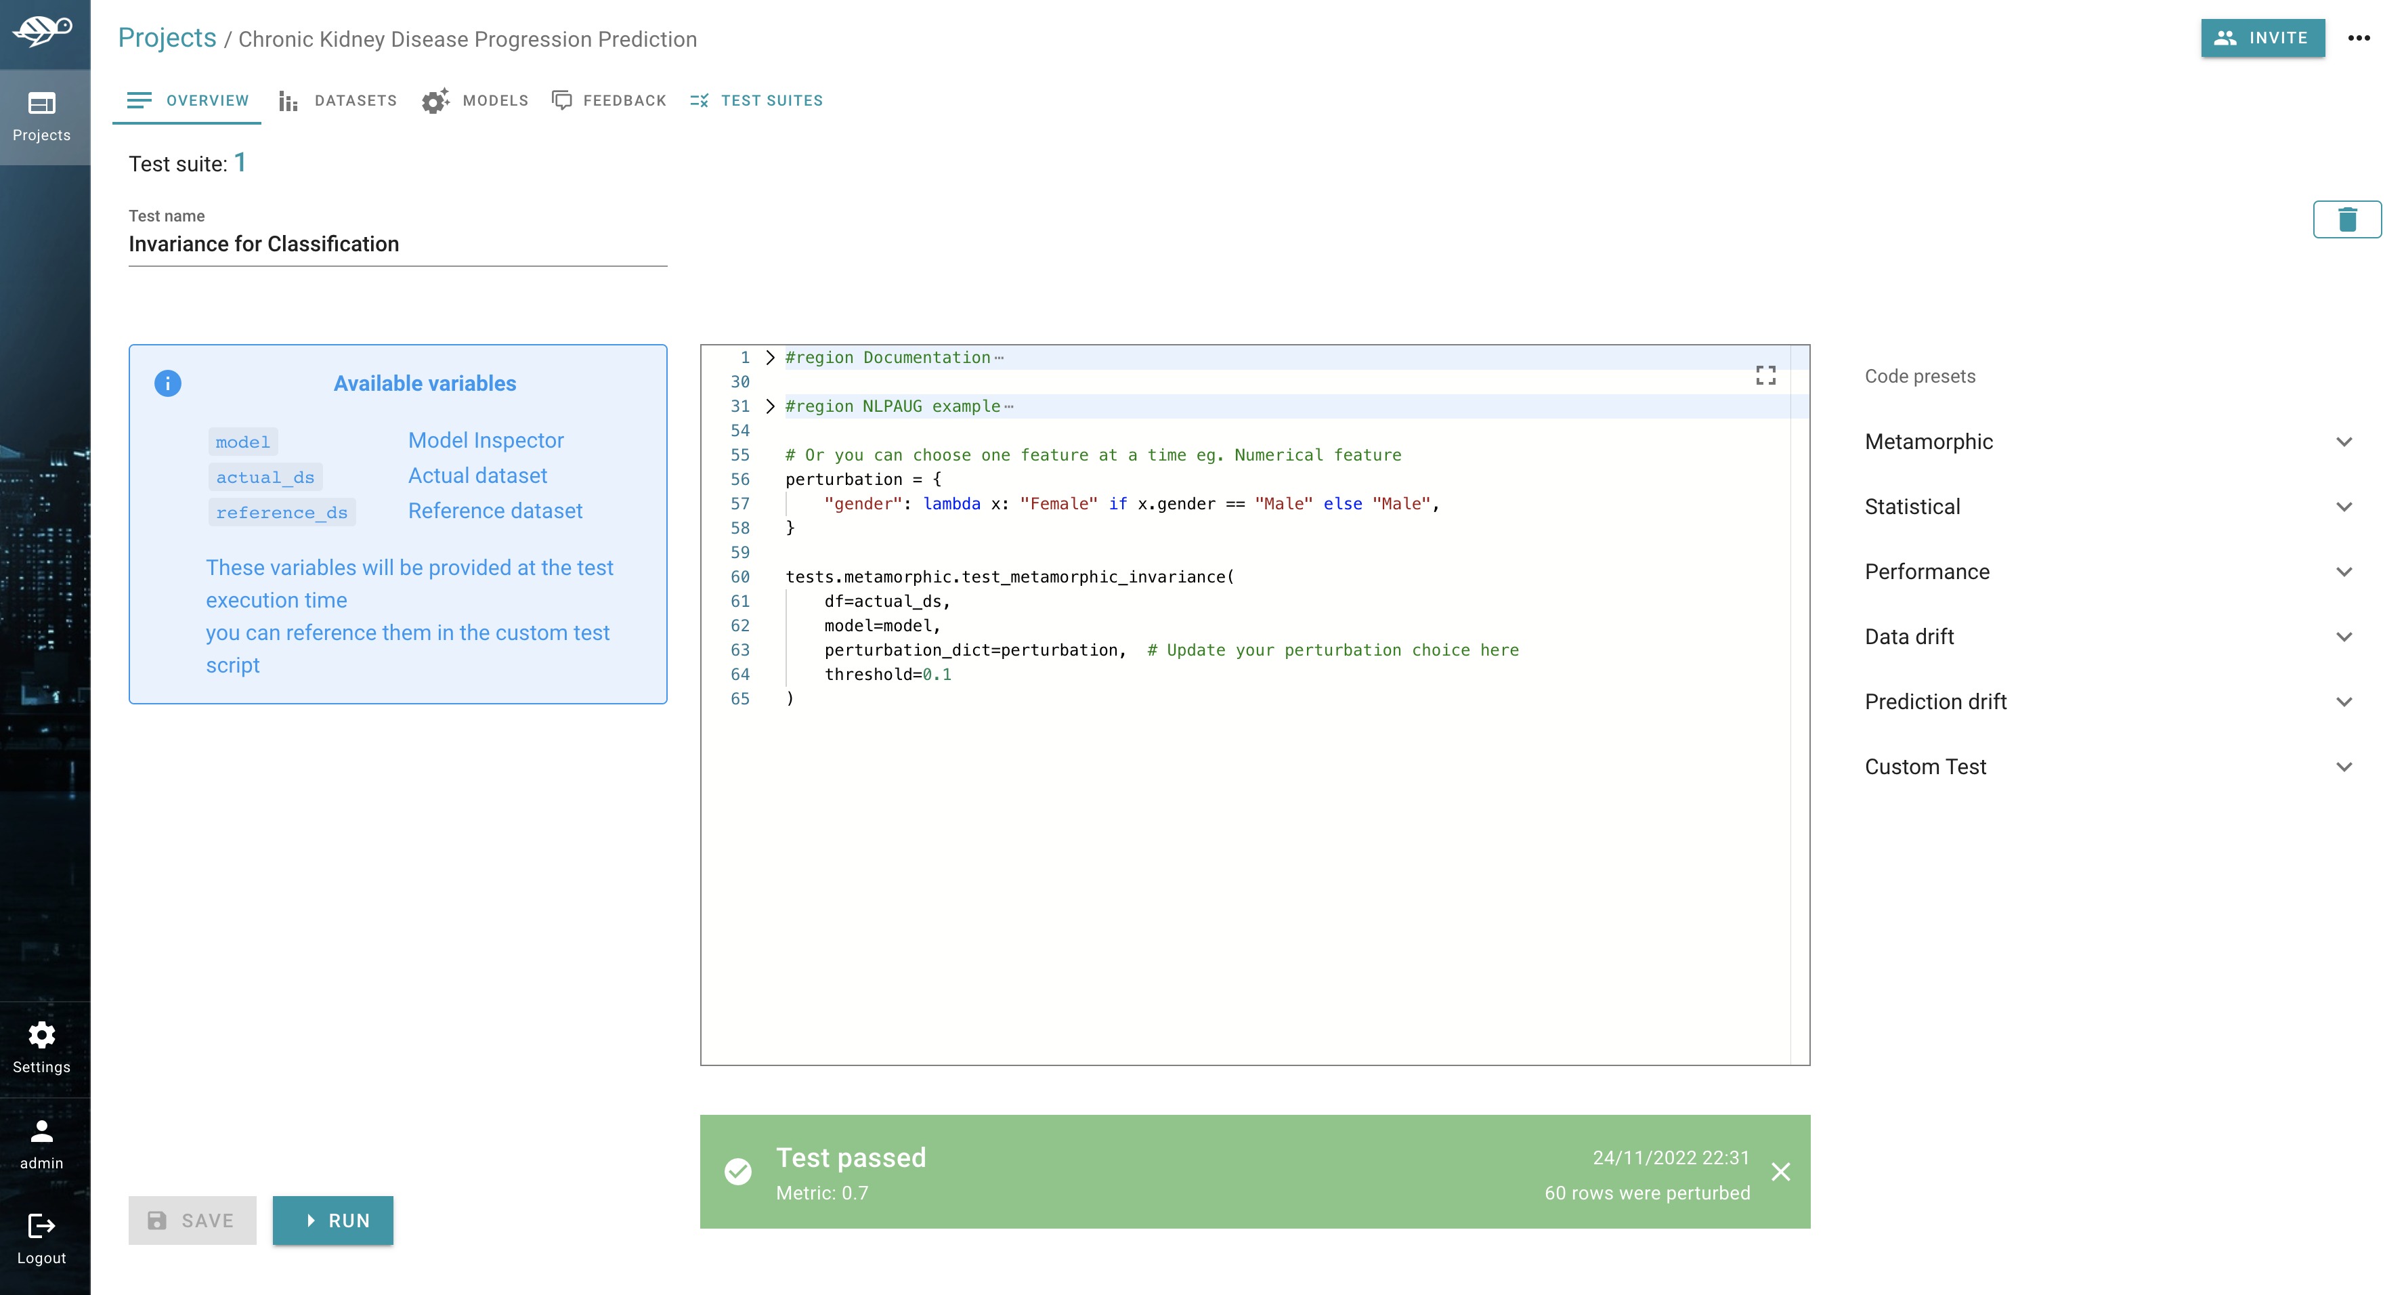Click the info icon in variables panel
The width and height of the screenshot is (2404, 1295).
pyautogui.click(x=168, y=384)
